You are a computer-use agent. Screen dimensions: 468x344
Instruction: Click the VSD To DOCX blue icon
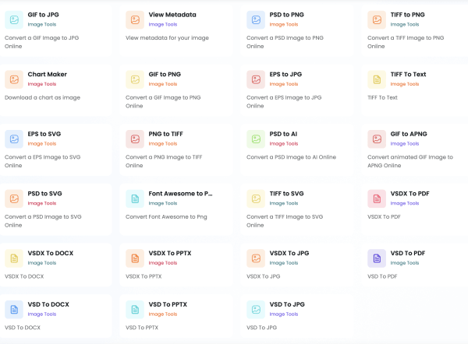tap(14, 309)
